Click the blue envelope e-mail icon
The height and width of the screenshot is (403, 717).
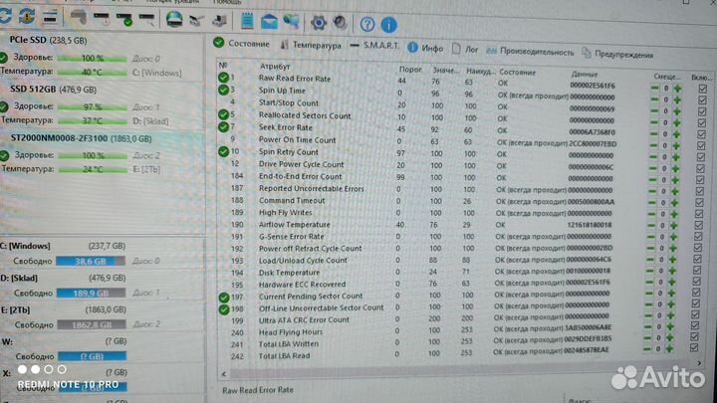pos(269,22)
